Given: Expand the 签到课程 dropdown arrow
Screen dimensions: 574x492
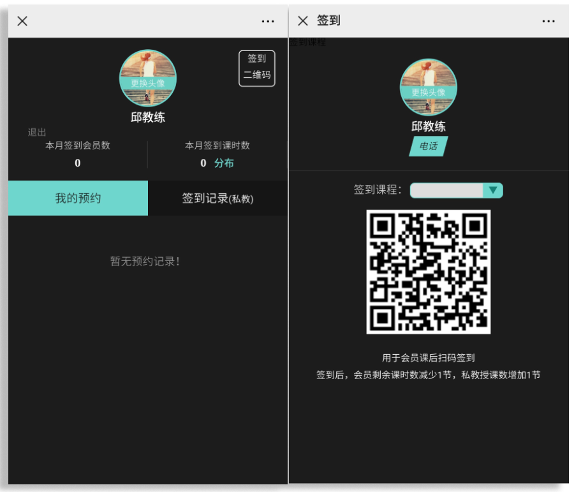Looking at the screenshot, I should [493, 191].
